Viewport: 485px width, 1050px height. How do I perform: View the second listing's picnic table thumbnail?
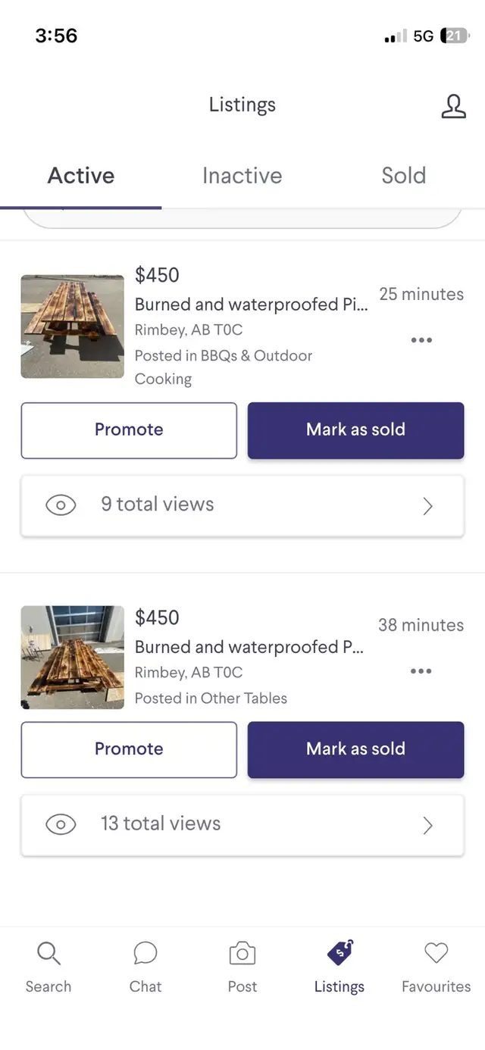click(72, 657)
